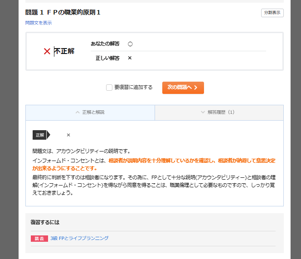Click the 復習するには section heading
The width and height of the screenshot is (301, 259).
45,222
